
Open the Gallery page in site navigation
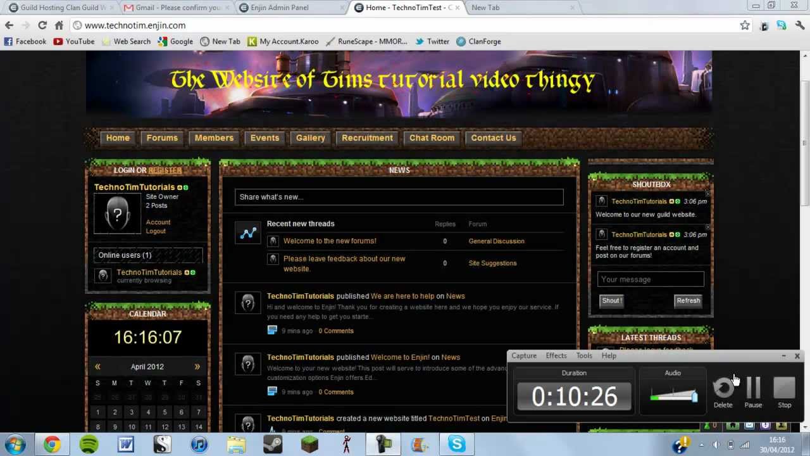pos(311,138)
